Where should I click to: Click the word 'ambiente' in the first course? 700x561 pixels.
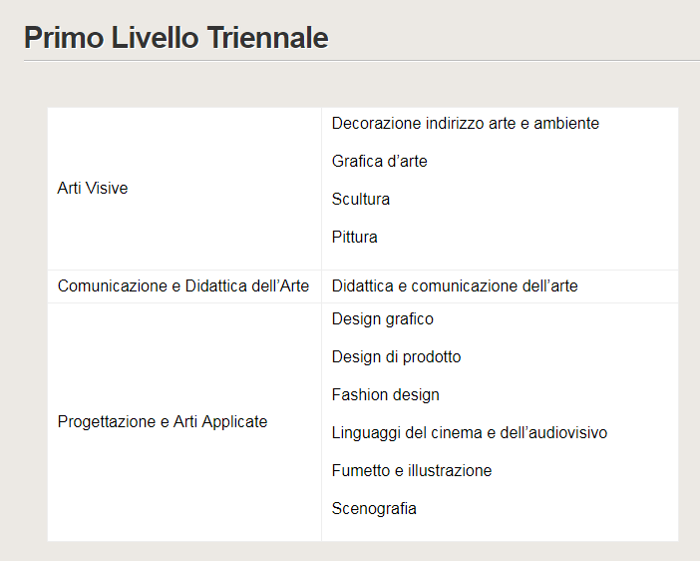pyautogui.click(x=566, y=124)
